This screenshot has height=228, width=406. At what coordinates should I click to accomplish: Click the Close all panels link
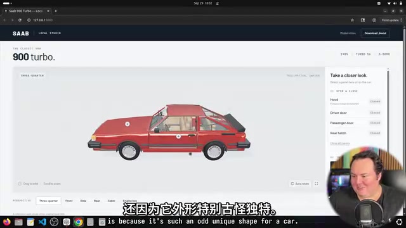point(340,143)
